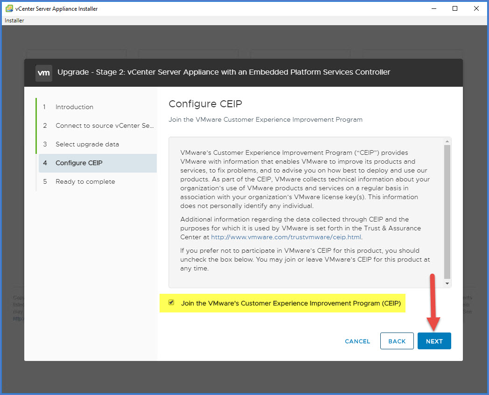This screenshot has height=395, width=489.
Task: Select step 4 Configure CEIP
Action: pyautogui.click(x=79, y=163)
